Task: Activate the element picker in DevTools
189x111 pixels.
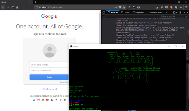Action: point(104,12)
